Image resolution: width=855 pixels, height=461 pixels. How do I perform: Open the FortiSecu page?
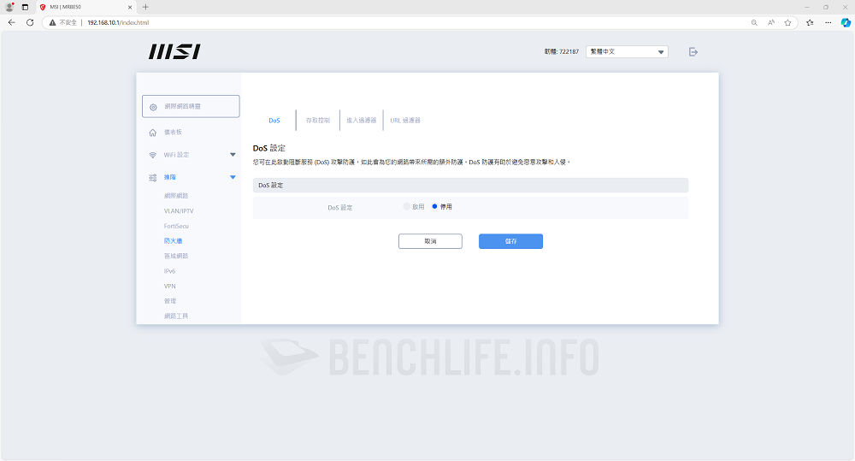coord(176,226)
